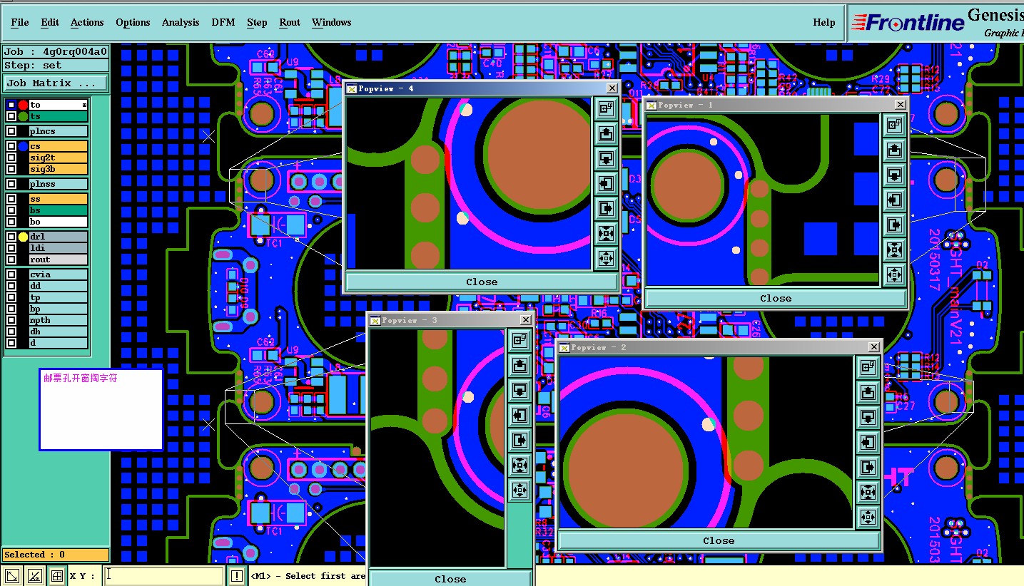Click the Job Matrix ... button
The height and width of the screenshot is (586, 1024).
[56, 83]
